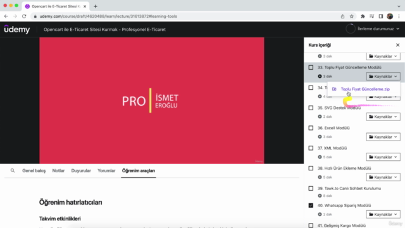405x228 pixels.
Task: Expand Kaynaklar for 36. Excell Modülü
Action: (x=383, y=137)
